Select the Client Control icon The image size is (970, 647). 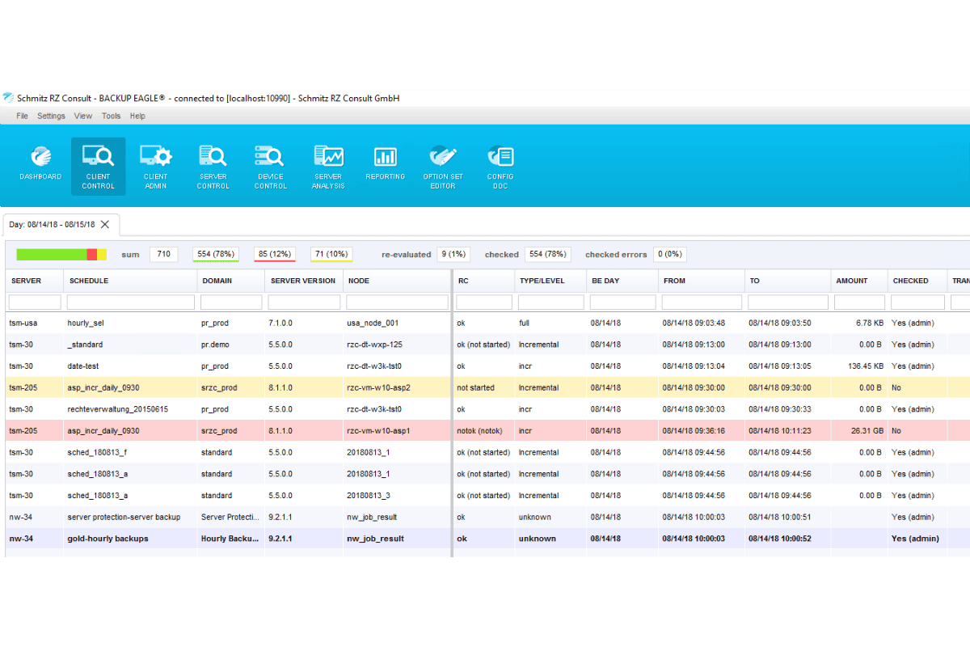(x=98, y=167)
